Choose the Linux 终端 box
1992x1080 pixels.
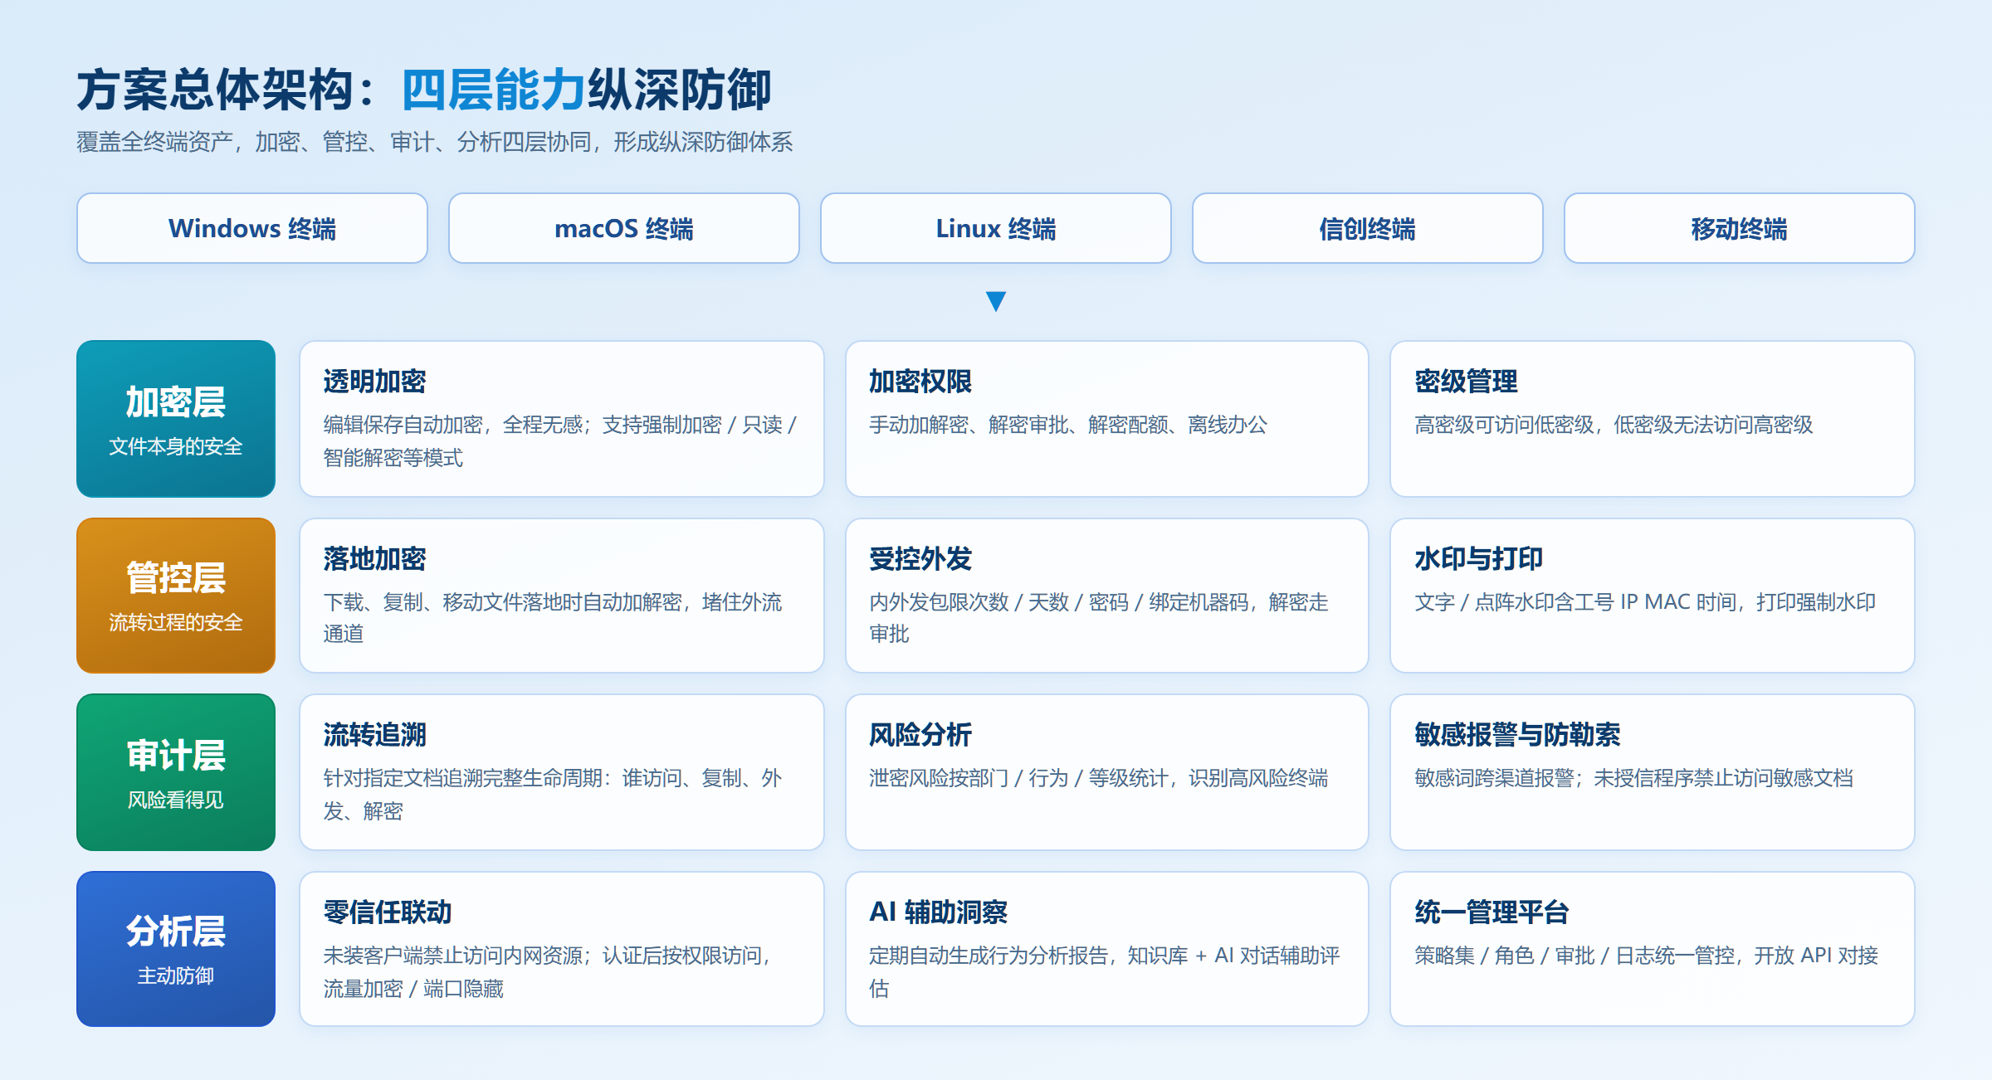(996, 228)
